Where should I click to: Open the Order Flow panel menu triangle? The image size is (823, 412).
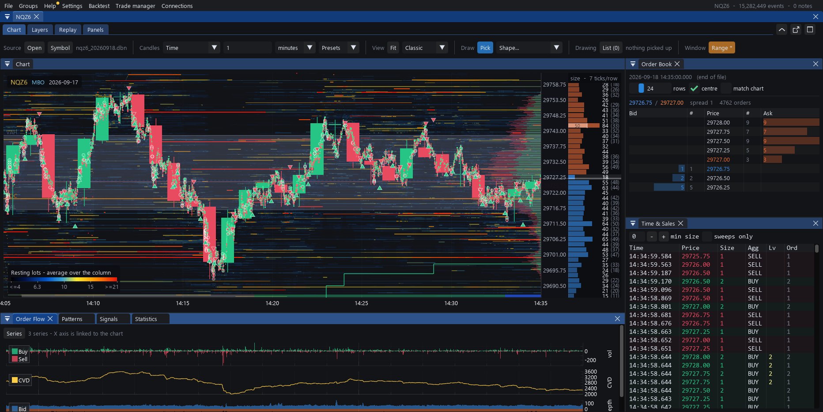[x=7, y=319]
